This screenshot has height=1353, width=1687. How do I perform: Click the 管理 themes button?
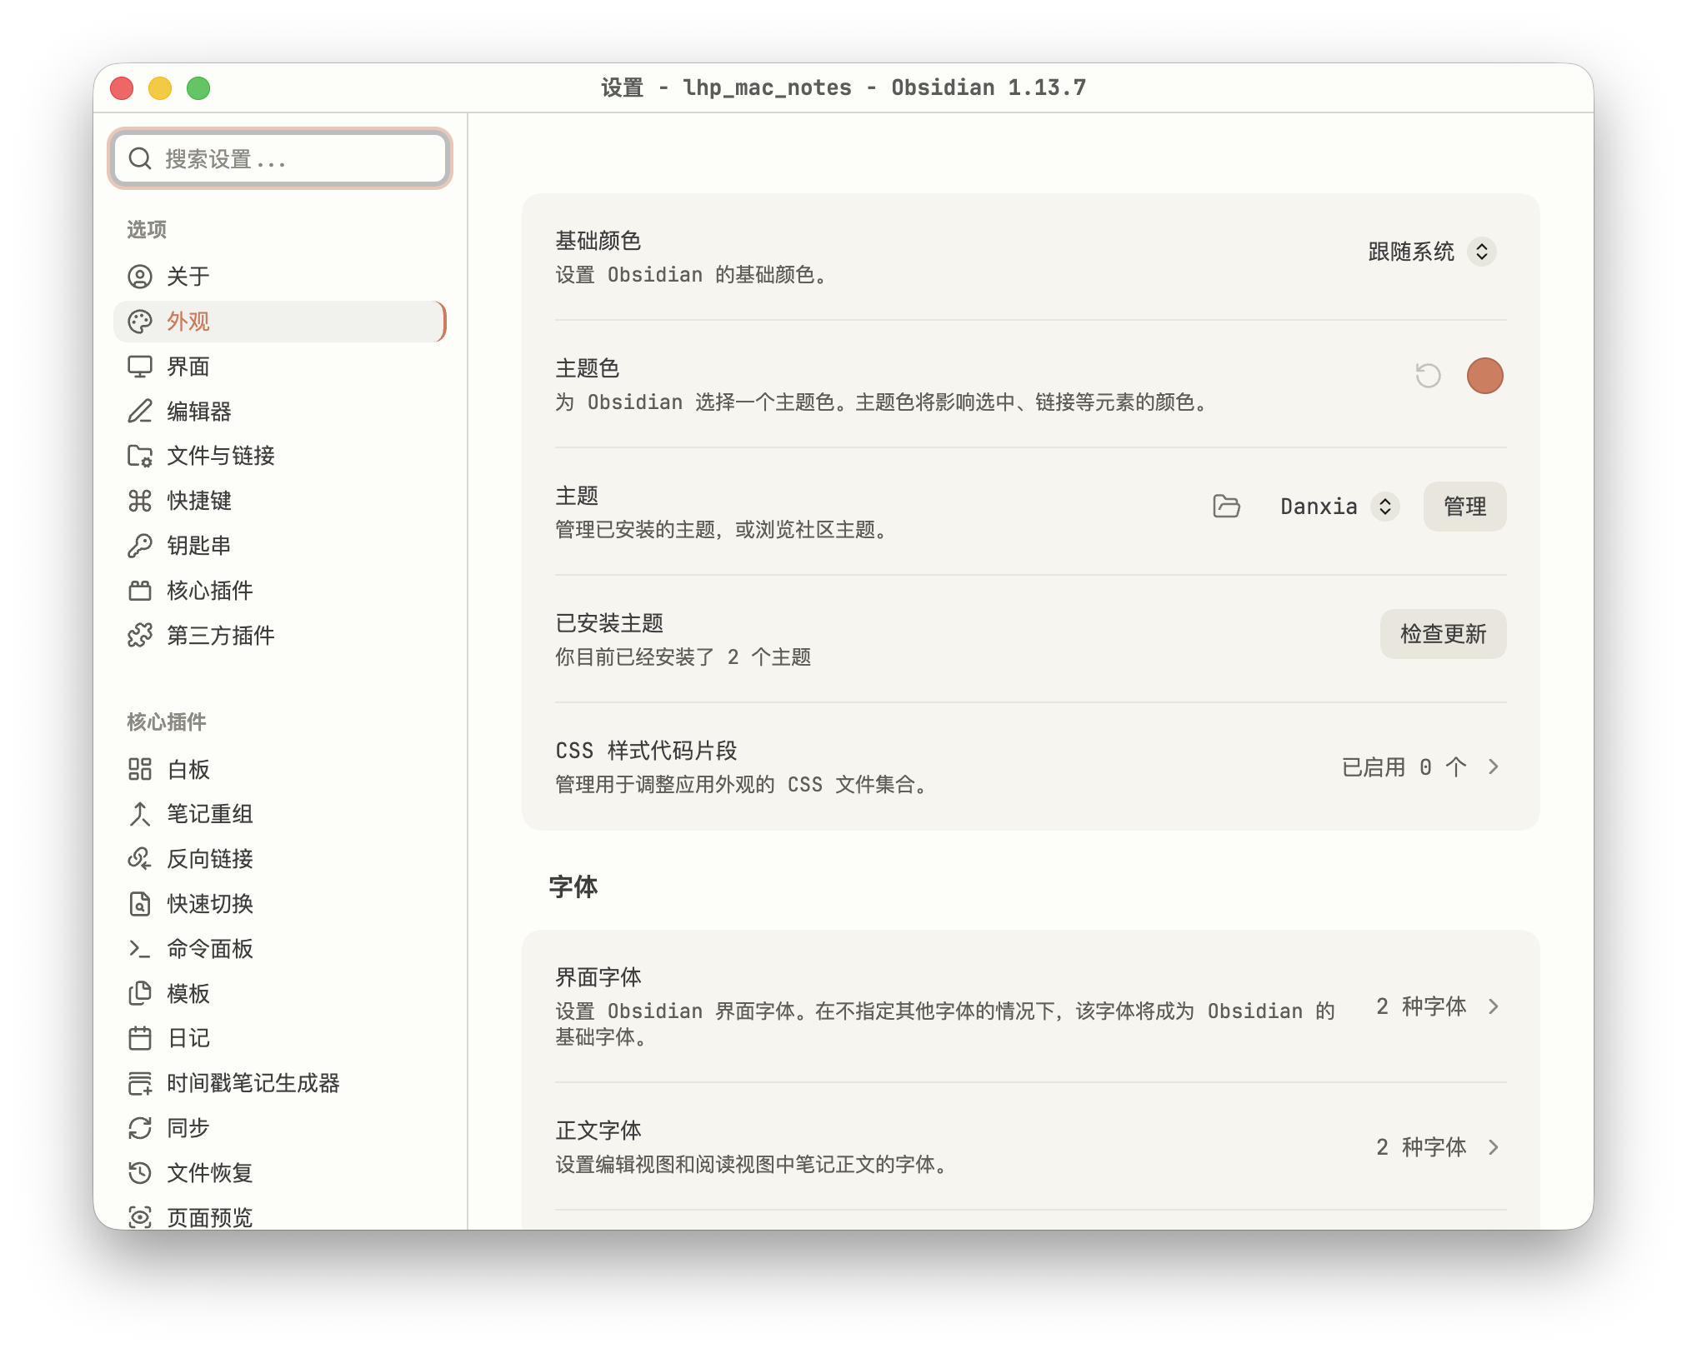pyautogui.click(x=1464, y=507)
